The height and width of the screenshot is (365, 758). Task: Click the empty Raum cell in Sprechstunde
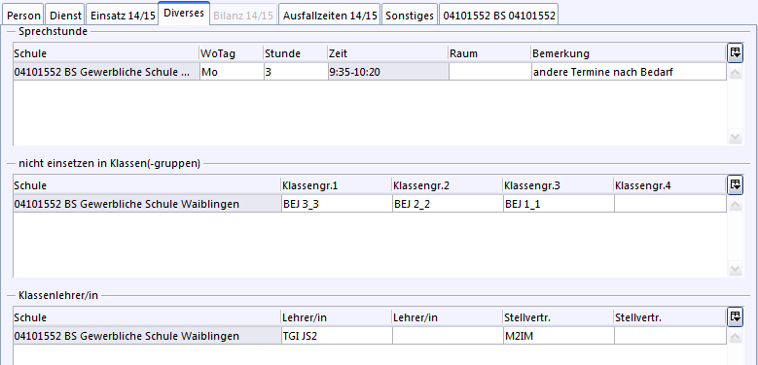(x=489, y=73)
